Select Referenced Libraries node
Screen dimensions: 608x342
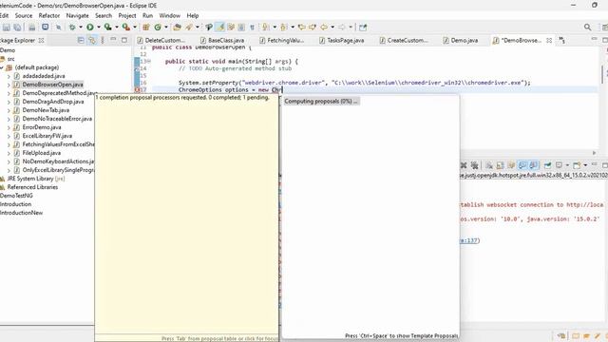pos(32,187)
